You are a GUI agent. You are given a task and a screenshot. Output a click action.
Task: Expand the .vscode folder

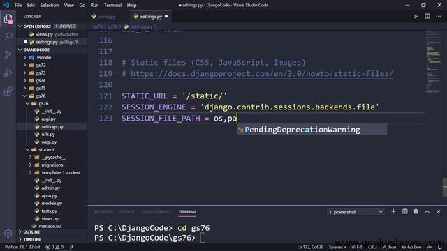[43, 57]
